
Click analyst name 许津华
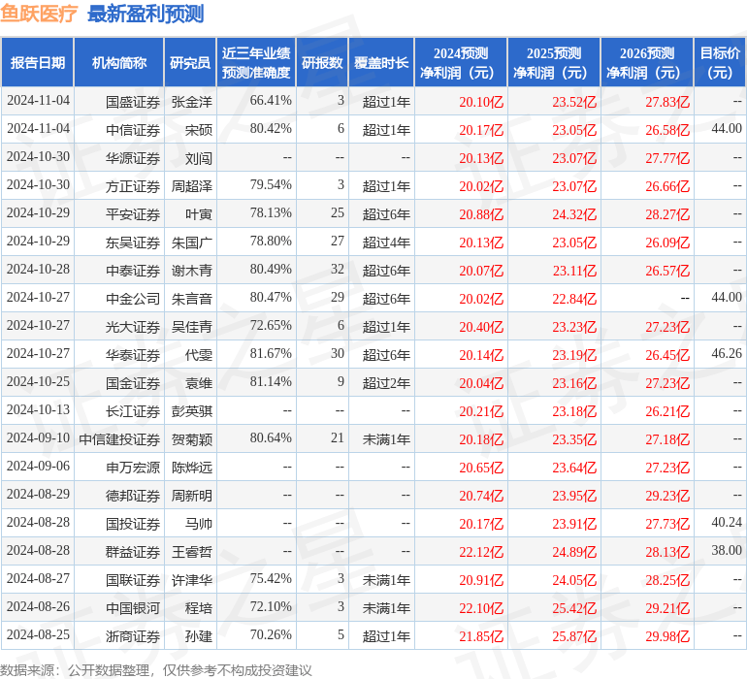192,579
